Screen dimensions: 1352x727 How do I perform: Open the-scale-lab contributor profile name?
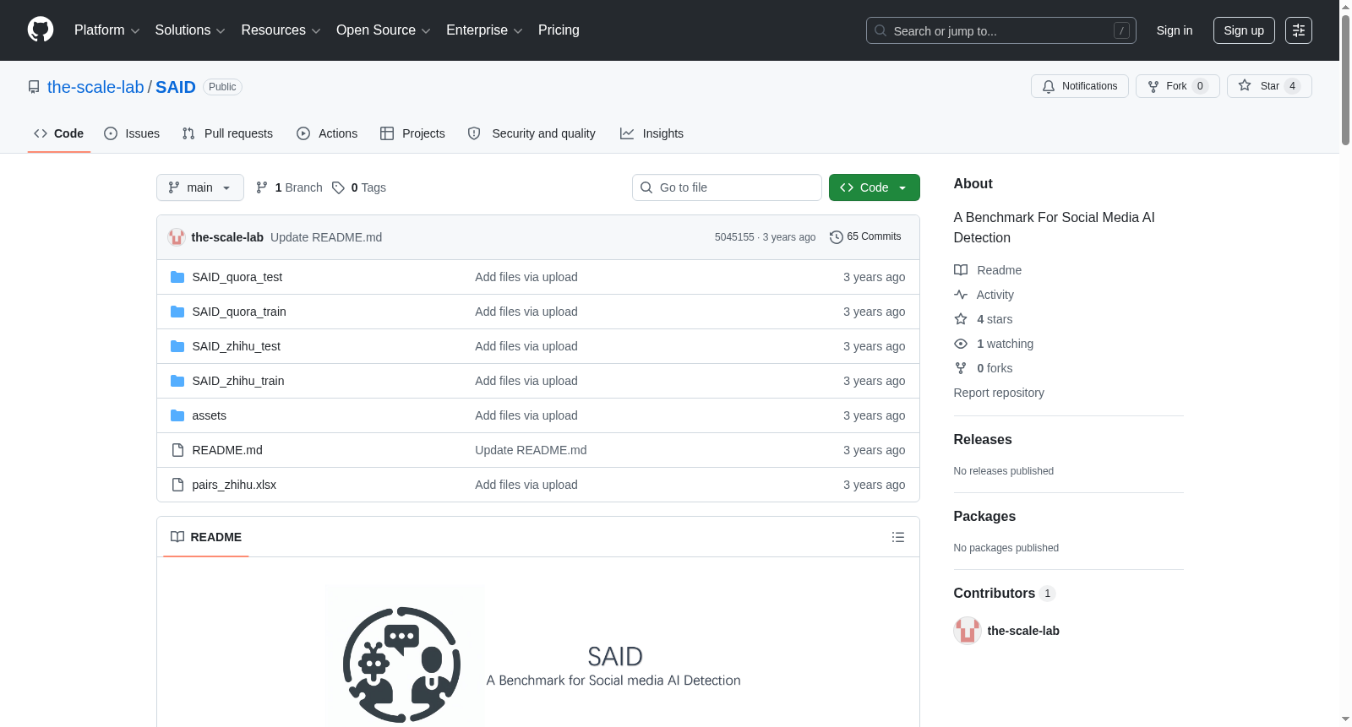coord(1023,631)
